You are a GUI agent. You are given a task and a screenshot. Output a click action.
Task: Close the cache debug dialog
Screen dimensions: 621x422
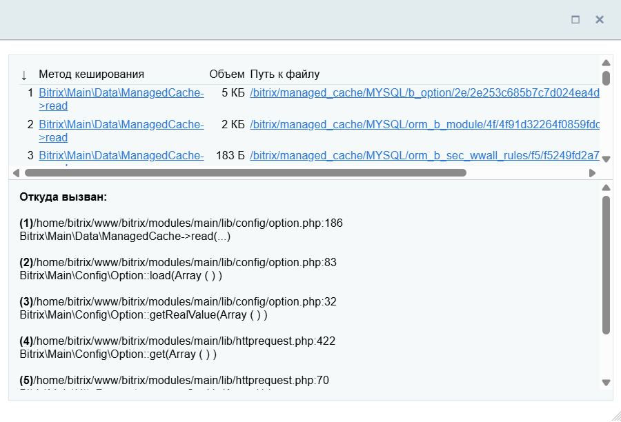(x=600, y=20)
